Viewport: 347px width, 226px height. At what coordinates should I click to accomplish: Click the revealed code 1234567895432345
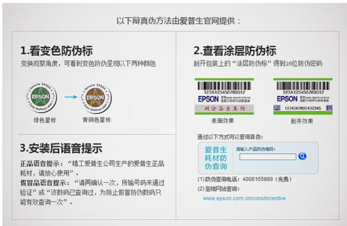pyautogui.click(x=303, y=108)
